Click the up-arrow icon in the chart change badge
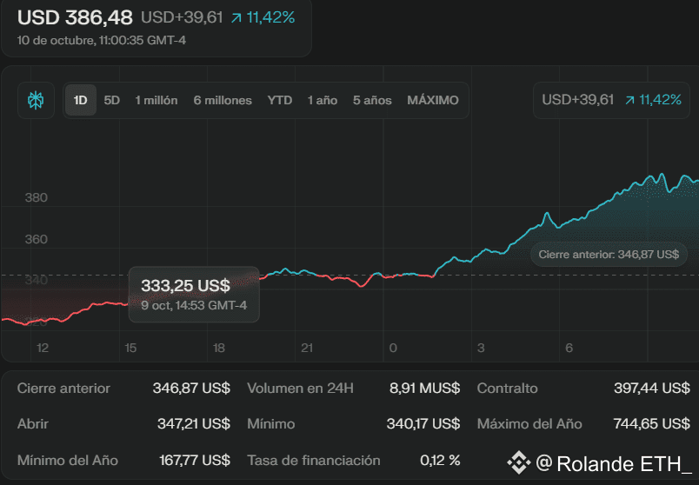Image resolution: width=699 pixels, height=485 pixels. (x=629, y=100)
